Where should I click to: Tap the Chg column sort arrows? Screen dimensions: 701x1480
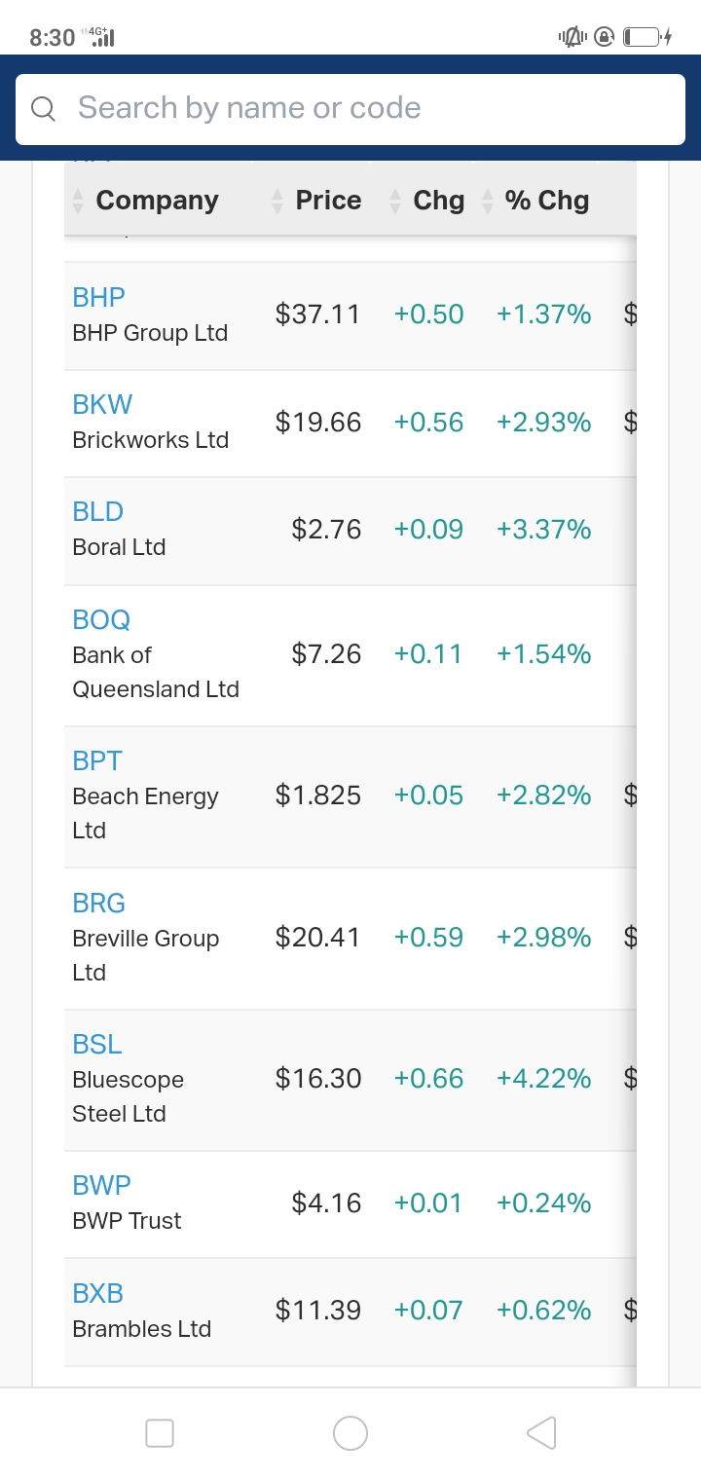tap(395, 201)
